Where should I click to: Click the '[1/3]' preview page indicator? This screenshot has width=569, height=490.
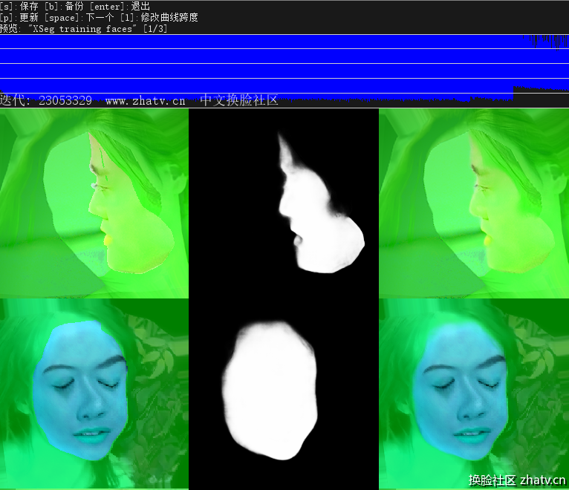[x=155, y=29]
